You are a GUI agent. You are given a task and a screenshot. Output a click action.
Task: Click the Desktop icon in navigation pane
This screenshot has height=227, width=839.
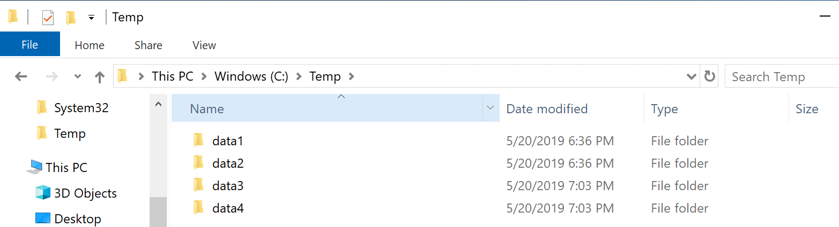pyautogui.click(x=43, y=218)
